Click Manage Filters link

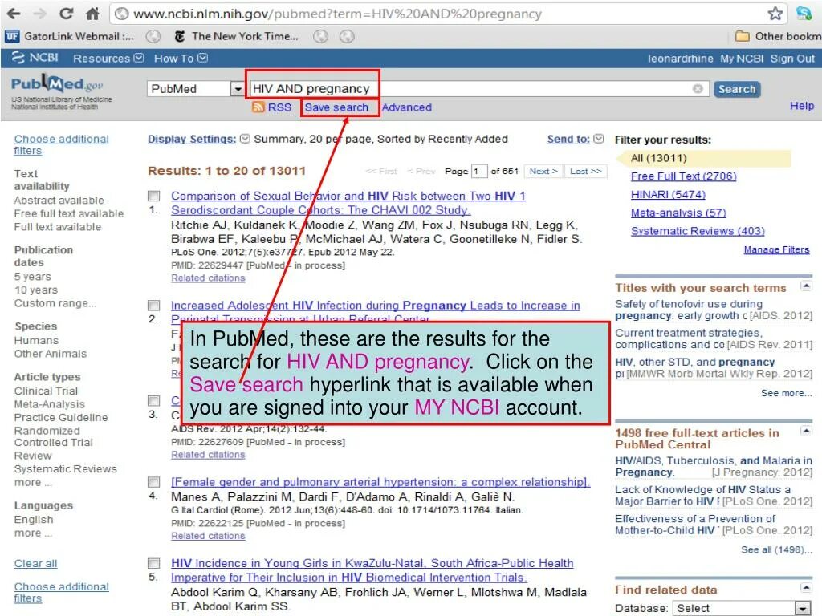click(x=776, y=250)
